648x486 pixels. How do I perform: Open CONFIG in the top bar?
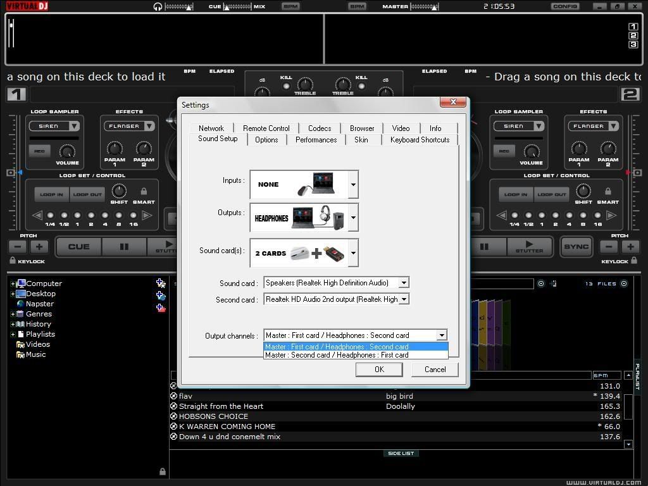[x=565, y=6]
